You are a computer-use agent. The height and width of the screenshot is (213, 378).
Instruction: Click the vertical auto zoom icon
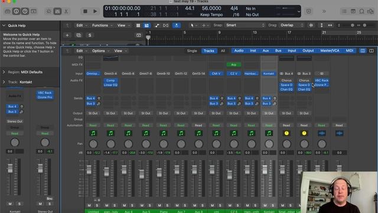coord(321,25)
